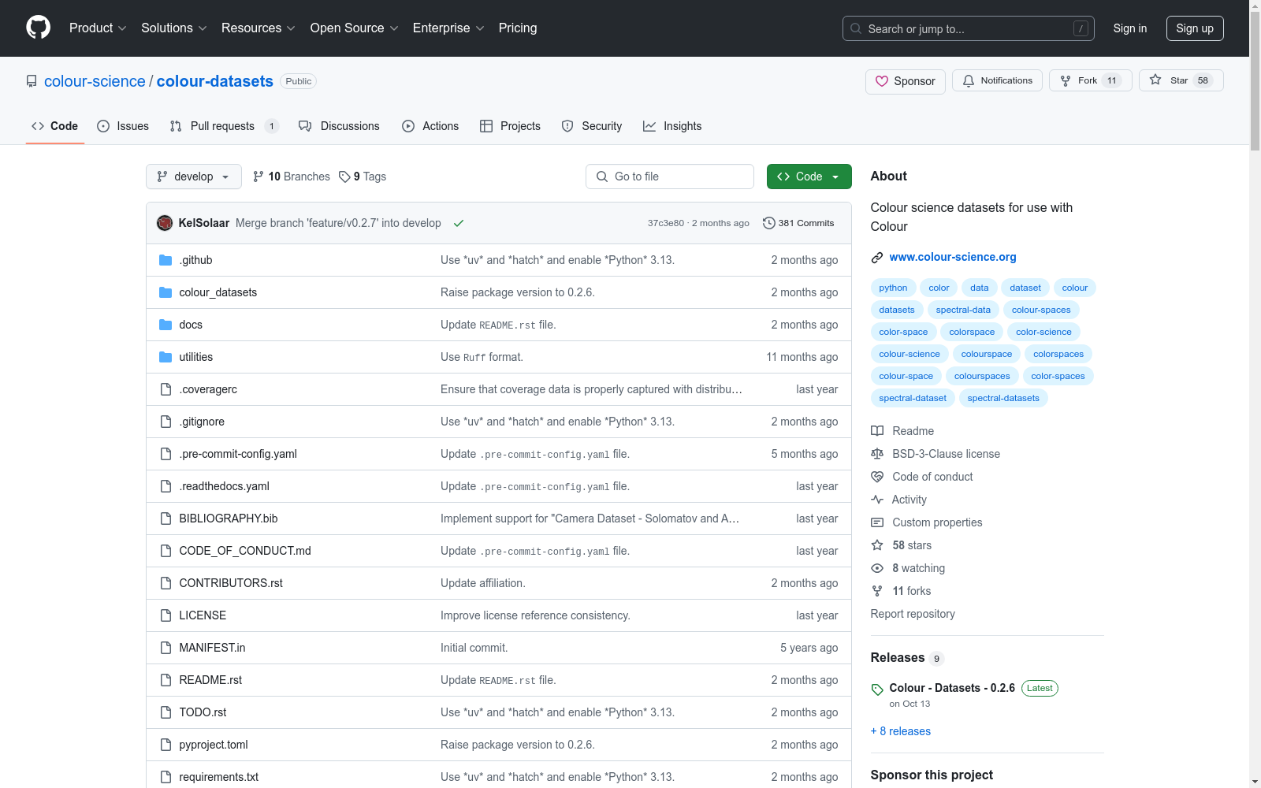Open the colour-datasets repository link
The image size is (1261, 788).
click(x=215, y=81)
